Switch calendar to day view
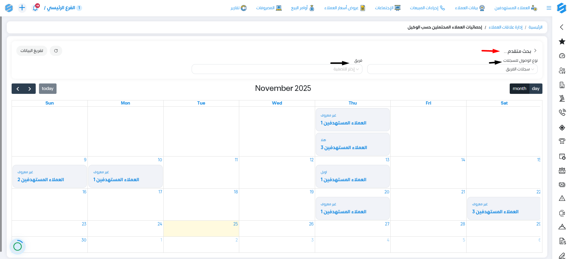 tap(536, 89)
